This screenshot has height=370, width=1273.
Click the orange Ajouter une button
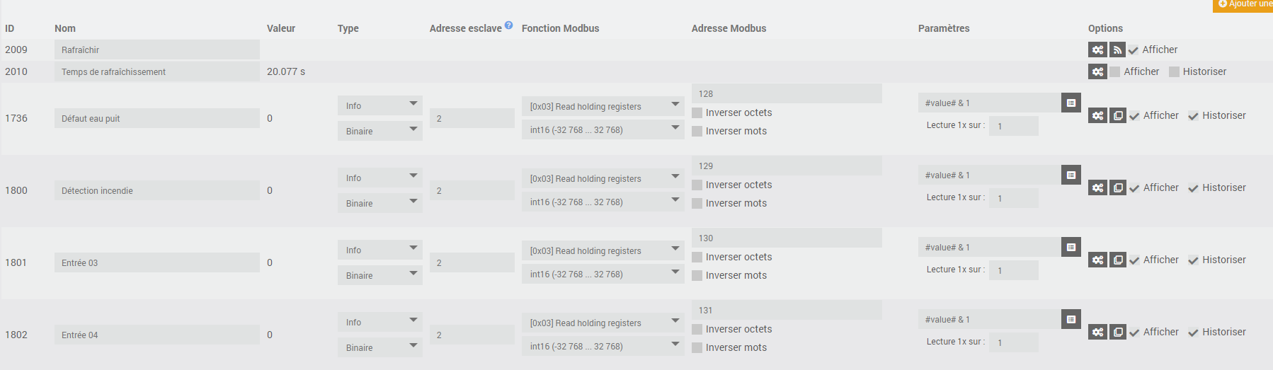click(1244, 5)
